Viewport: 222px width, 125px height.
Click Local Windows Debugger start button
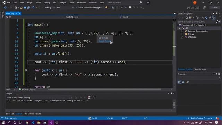[x=89, y=8]
